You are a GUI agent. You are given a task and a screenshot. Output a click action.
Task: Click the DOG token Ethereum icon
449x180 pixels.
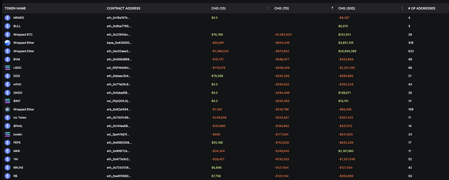[x=7, y=76]
